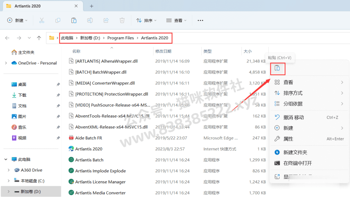The image size is (350, 197).
Task: Click the Artlantis Batch application icon
Action: [x=71, y=160]
